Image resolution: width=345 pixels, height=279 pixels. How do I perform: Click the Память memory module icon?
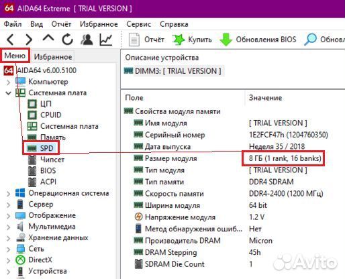(32, 137)
